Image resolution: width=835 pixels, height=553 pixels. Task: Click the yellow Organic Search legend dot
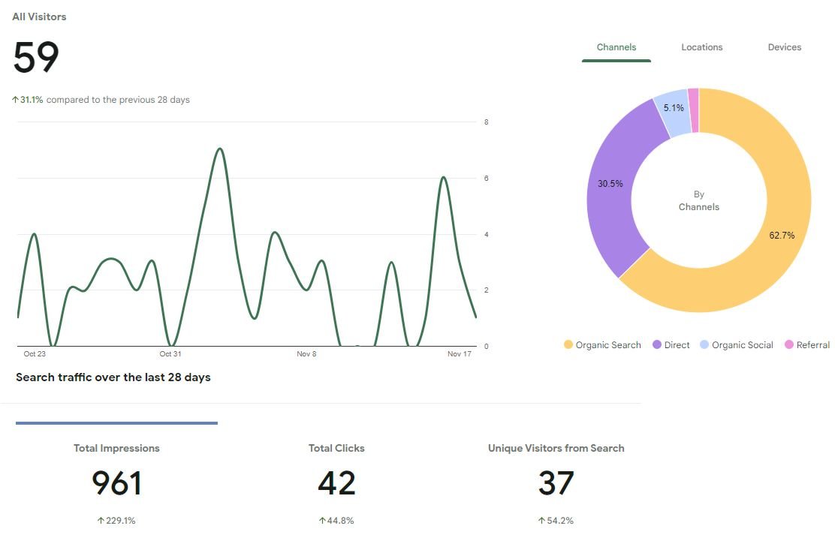[568, 345]
